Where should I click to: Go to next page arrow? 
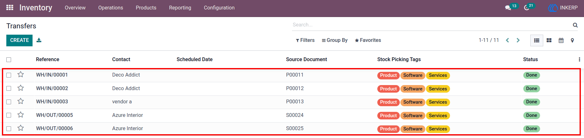point(518,40)
